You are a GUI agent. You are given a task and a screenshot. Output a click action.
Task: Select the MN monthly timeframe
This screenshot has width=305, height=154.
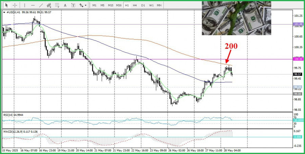[159, 5]
